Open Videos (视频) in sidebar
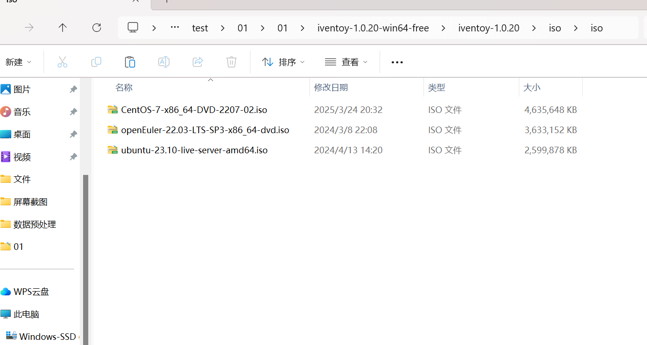Viewport: 647px width, 345px height. tap(22, 157)
